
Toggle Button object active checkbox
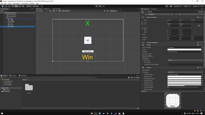[x=146, y=12]
